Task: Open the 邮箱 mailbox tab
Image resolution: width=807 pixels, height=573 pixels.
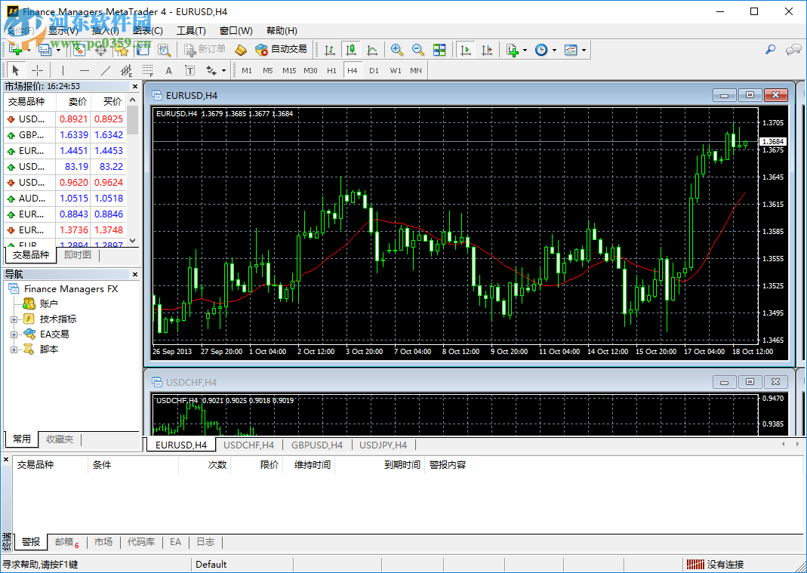Action: click(63, 542)
